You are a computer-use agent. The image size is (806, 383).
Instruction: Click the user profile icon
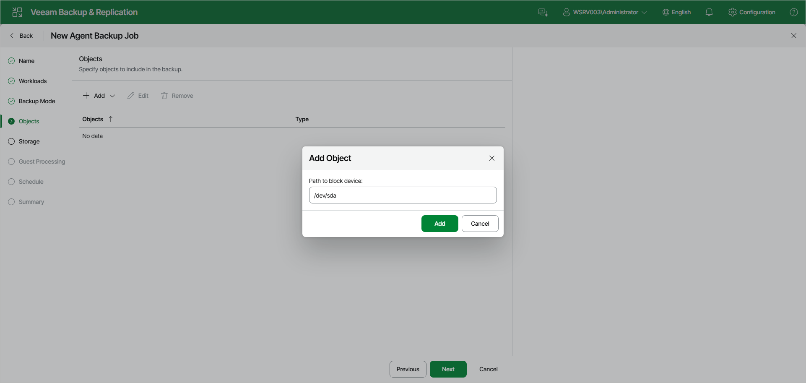(567, 12)
